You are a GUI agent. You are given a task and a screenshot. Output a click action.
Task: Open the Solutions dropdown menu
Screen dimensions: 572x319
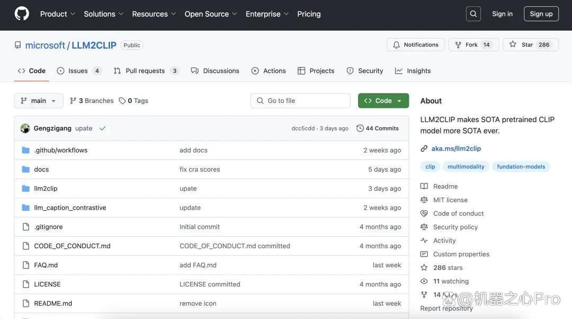[x=104, y=14]
